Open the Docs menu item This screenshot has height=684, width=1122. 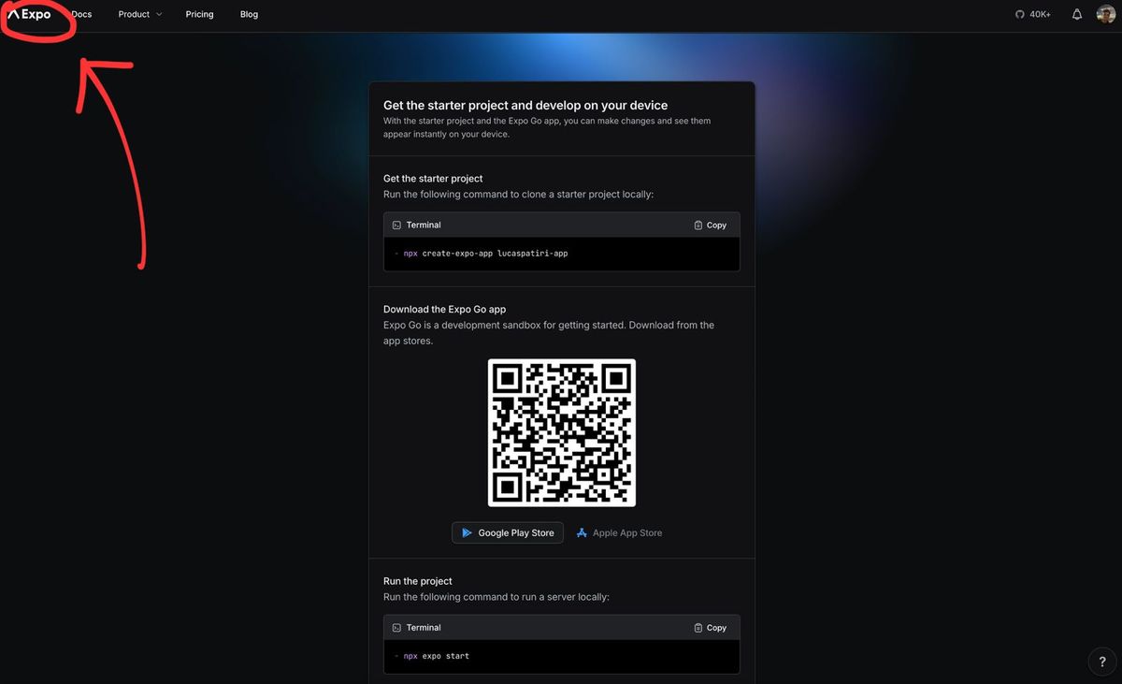click(80, 14)
